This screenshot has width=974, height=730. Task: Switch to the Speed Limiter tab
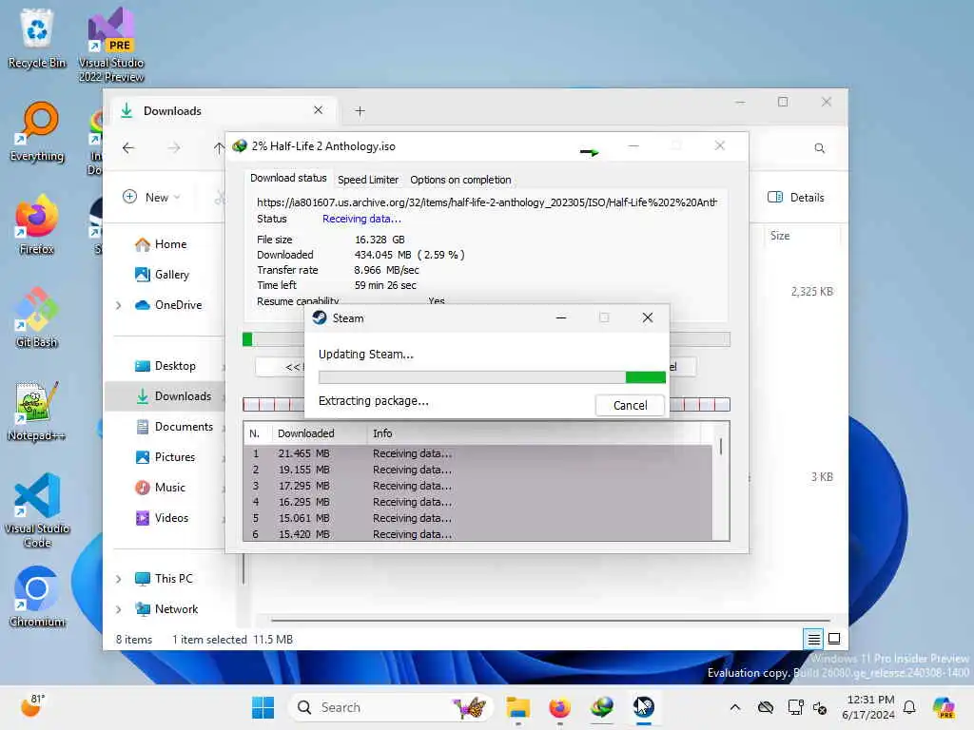pyautogui.click(x=368, y=180)
